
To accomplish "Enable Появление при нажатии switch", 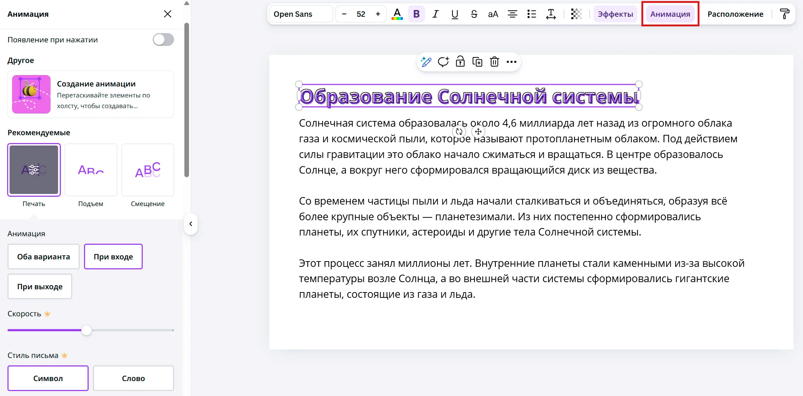I will [x=163, y=39].
